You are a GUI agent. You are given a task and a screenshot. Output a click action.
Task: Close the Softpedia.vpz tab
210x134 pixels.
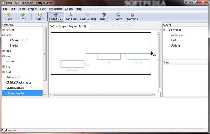[85, 26]
